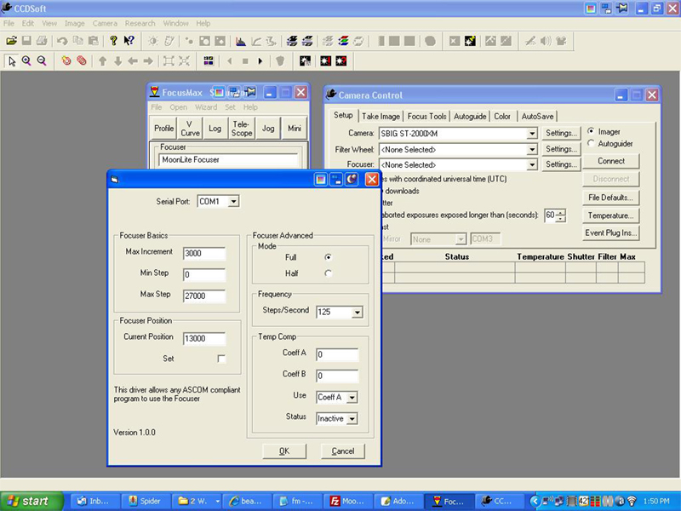The height and width of the screenshot is (511, 681).
Task: Select the arrow pointer tool
Action: click(x=12, y=61)
